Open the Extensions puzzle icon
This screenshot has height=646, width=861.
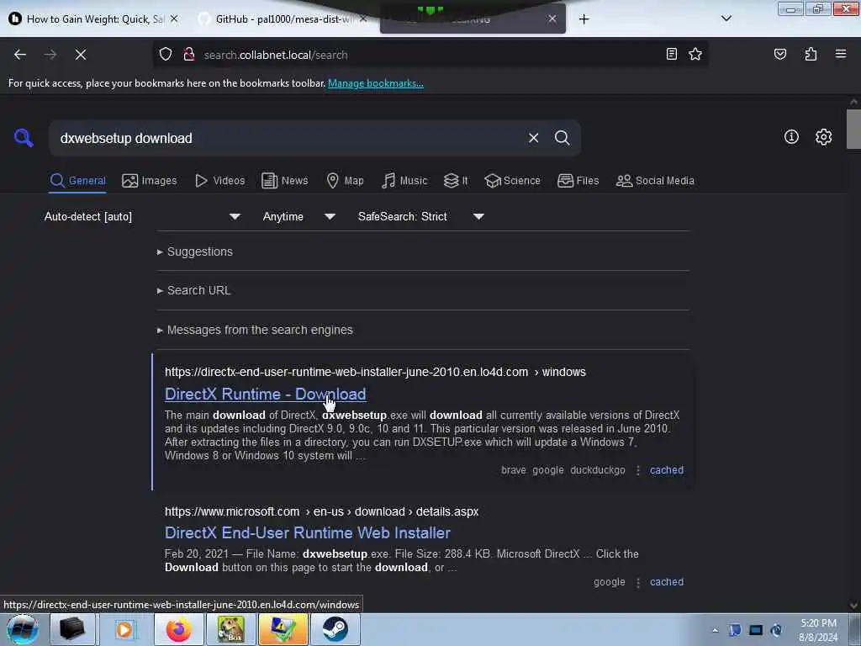811,55
